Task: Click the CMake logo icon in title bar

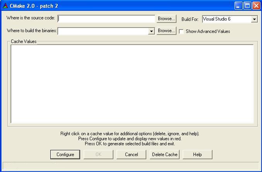Action: (5, 6)
